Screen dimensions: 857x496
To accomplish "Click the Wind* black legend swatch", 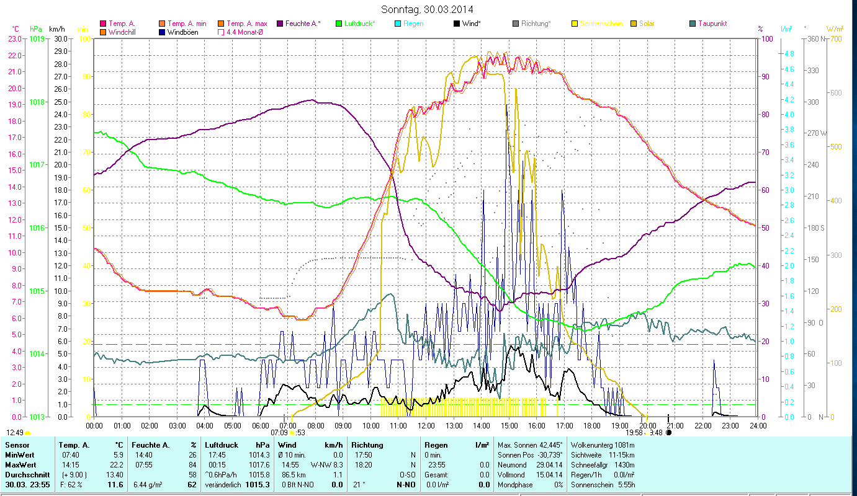I will 457,24.
